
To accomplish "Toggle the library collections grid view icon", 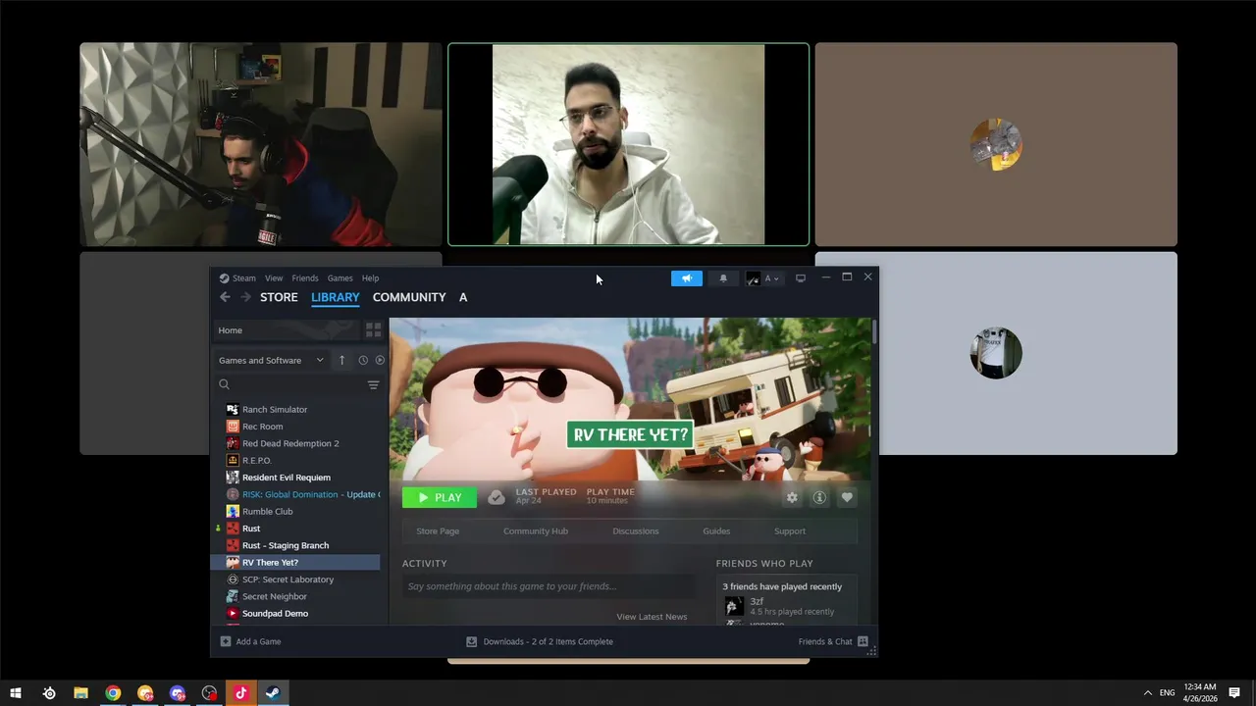I will click(373, 330).
